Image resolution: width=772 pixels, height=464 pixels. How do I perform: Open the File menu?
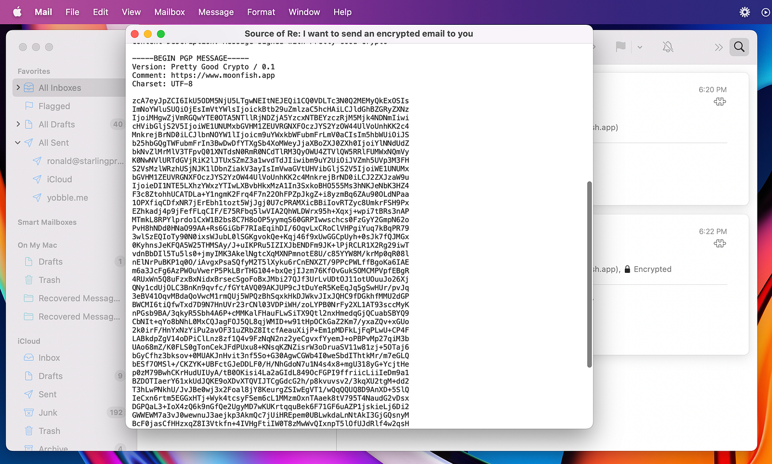72,12
